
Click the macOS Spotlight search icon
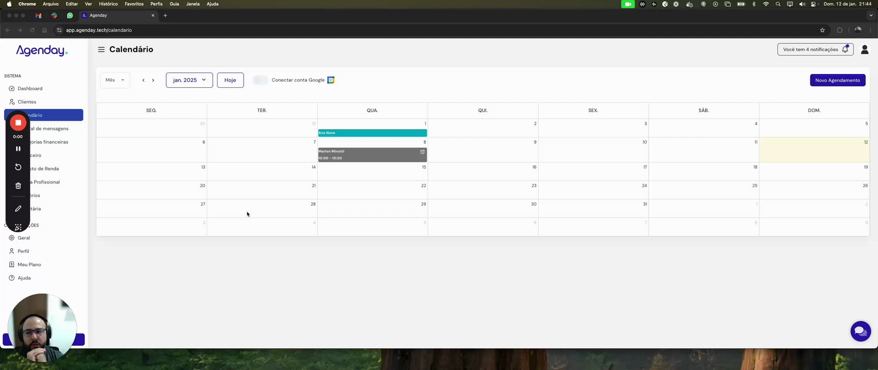point(778,4)
